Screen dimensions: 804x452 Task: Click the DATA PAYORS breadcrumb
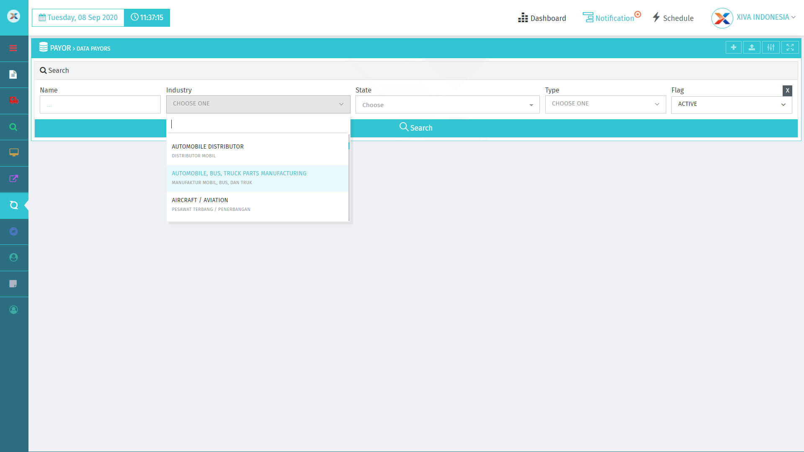[93, 49]
